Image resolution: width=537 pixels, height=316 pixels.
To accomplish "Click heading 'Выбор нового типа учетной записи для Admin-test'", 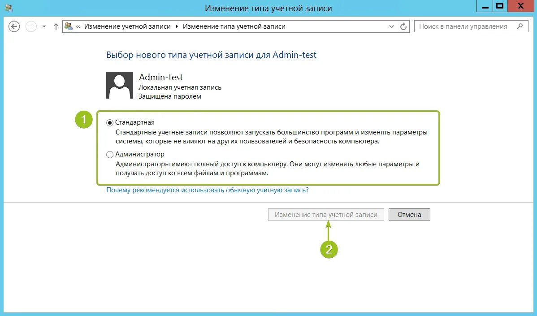I will [211, 55].
